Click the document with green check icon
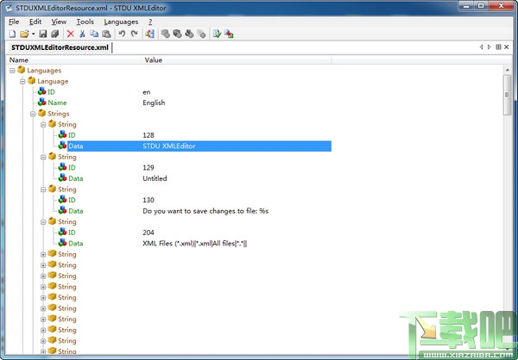Image resolution: width=518 pixels, height=360 pixels. pyautogui.click(x=217, y=34)
